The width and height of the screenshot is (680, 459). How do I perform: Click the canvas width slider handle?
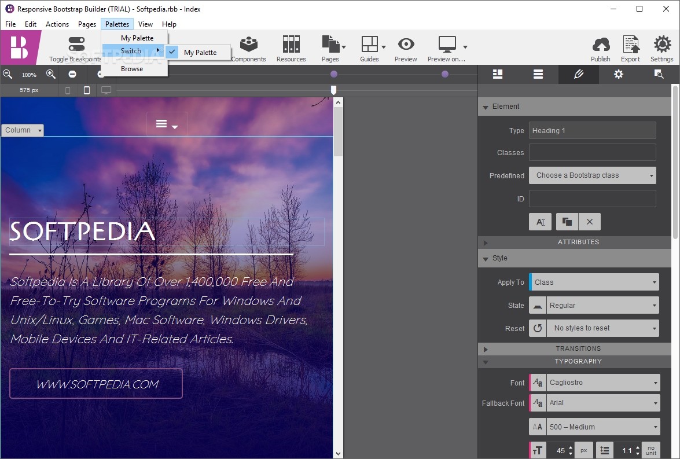(333, 90)
